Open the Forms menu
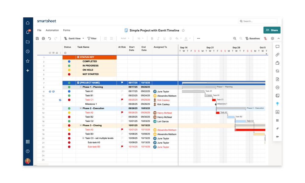Image resolution: width=305 pixels, height=183 pixels. pyautogui.click(x=66, y=30)
